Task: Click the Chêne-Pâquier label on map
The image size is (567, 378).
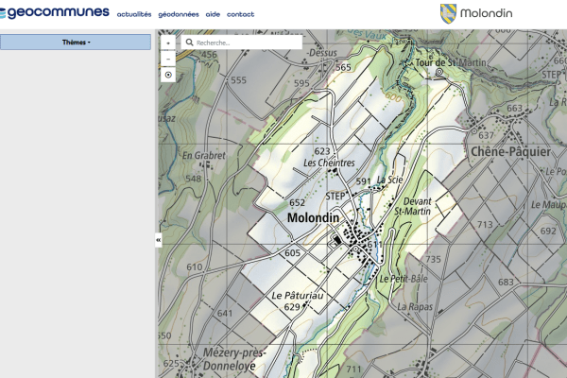Action: coord(510,152)
